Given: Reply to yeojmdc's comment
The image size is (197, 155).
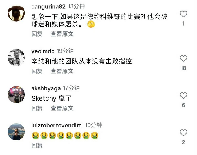Looking at the screenshot, I should coord(37,71).
